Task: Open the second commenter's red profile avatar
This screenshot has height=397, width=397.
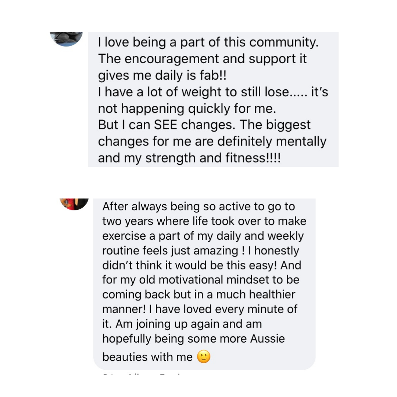Action: pos(74,204)
